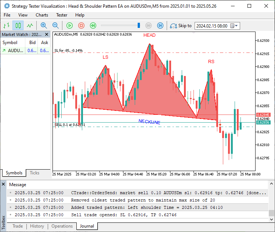The width and height of the screenshot is (275, 232).
Task: Switch to bar chart display
Action: tap(6, 25)
